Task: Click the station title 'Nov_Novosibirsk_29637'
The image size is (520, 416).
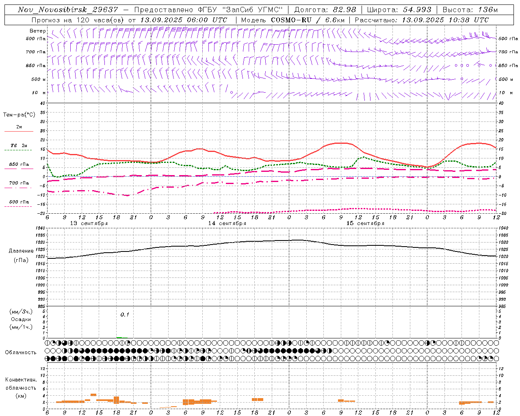Action: click(68, 10)
